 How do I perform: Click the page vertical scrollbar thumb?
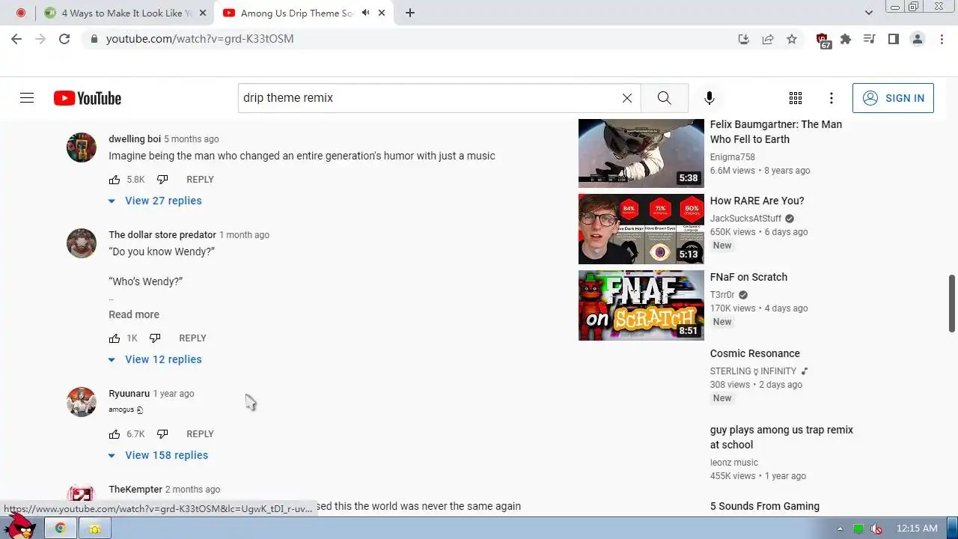pos(952,303)
